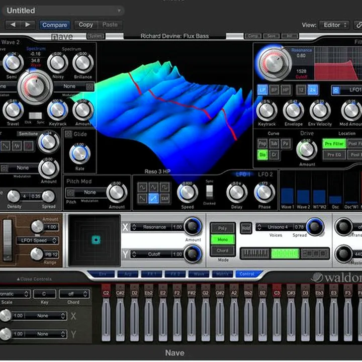Toggle the Hold button

pos(246,228)
